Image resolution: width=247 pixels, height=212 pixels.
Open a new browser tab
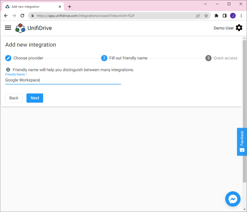point(69,7)
